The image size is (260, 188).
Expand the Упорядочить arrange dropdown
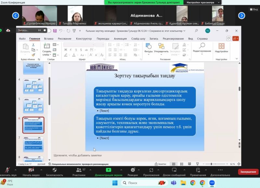(161, 51)
